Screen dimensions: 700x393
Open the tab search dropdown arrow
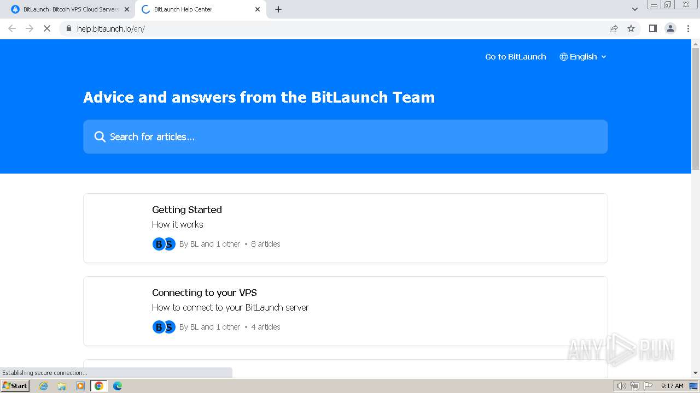[635, 9]
